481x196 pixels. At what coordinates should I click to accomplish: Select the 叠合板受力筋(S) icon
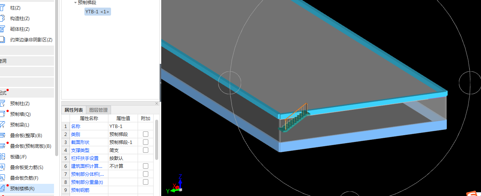point(3,167)
